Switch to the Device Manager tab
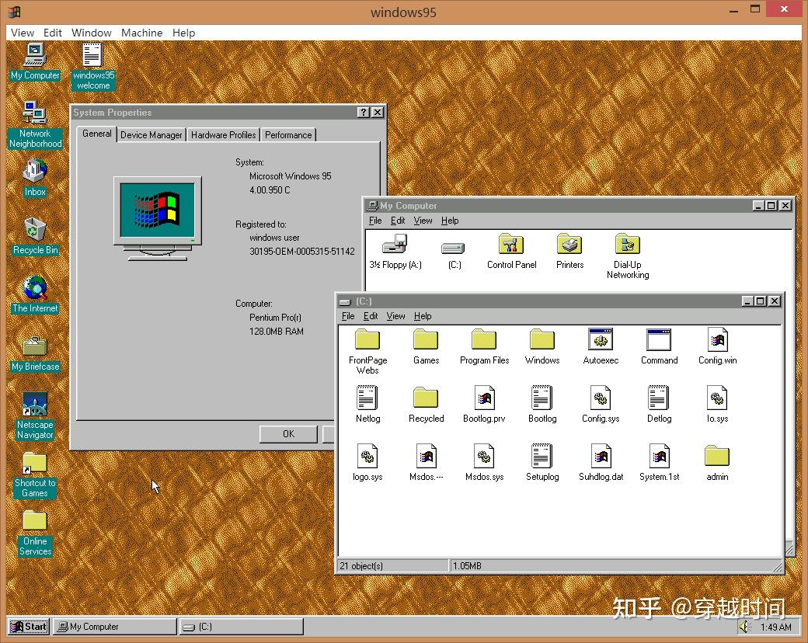Image resolution: width=808 pixels, height=643 pixels. pos(151,134)
